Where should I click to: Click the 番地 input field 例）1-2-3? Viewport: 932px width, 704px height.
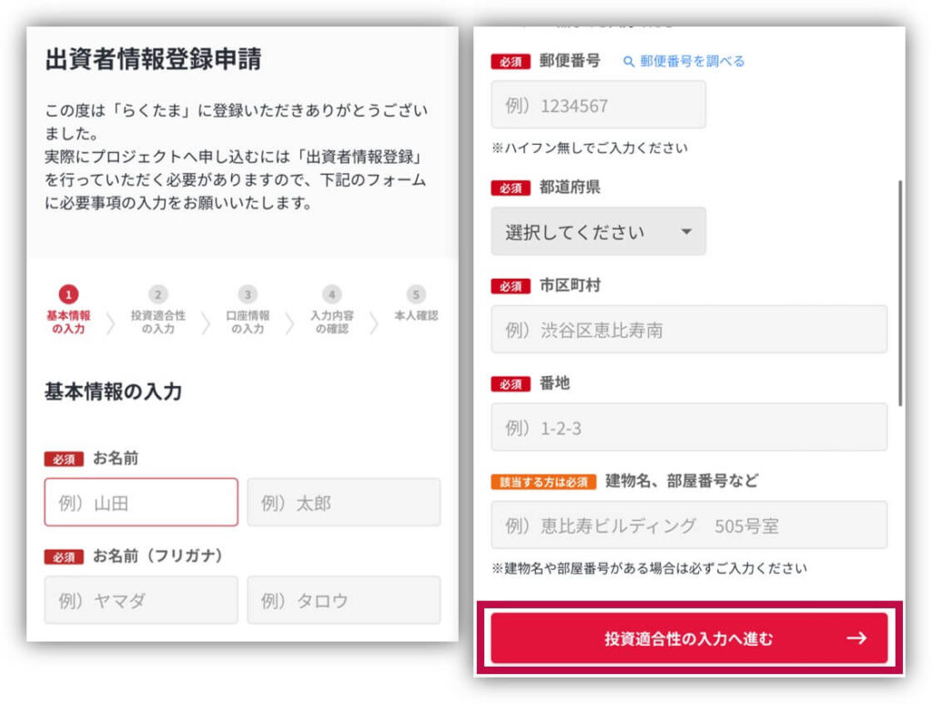coord(689,427)
